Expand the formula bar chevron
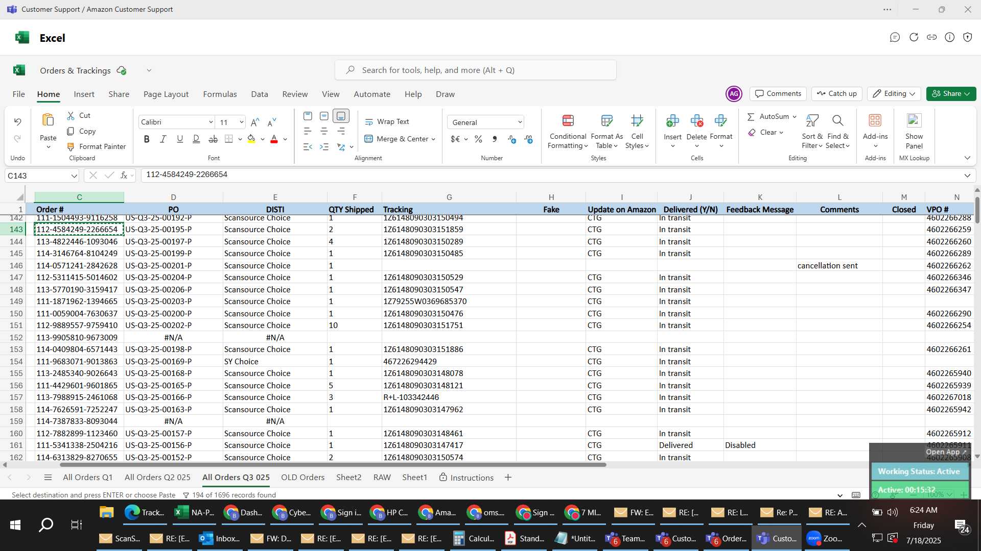The image size is (981, 551). (967, 176)
